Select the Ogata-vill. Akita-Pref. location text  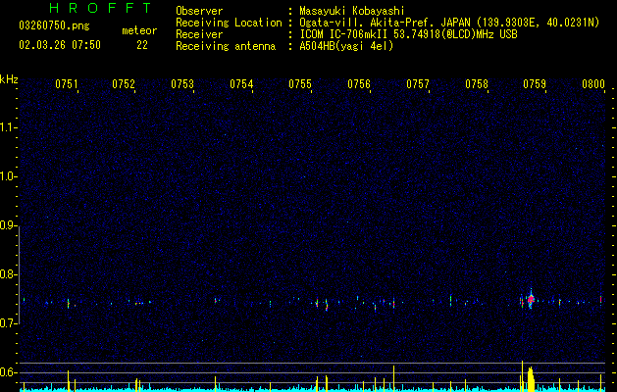(449, 23)
